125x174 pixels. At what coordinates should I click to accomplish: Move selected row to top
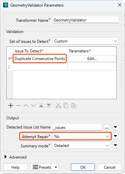(x=41, y=105)
